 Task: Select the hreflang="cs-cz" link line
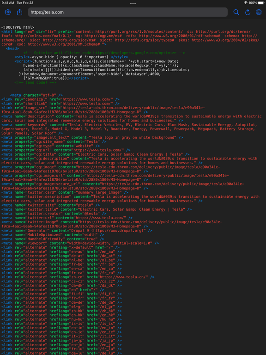[x=61, y=281]
